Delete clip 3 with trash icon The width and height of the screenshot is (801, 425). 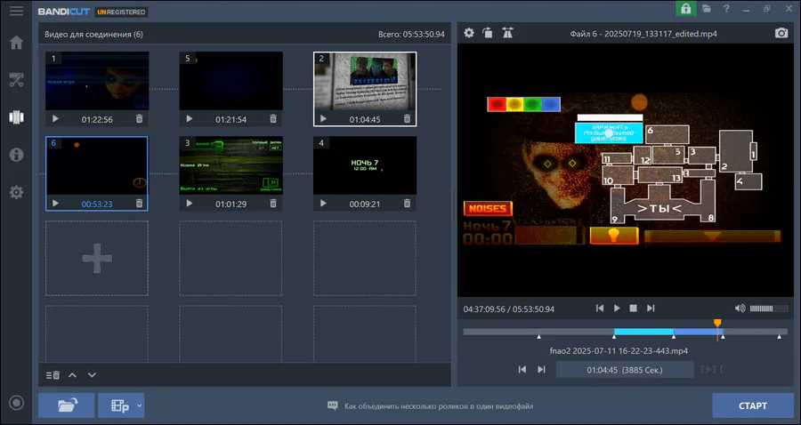click(273, 203)
